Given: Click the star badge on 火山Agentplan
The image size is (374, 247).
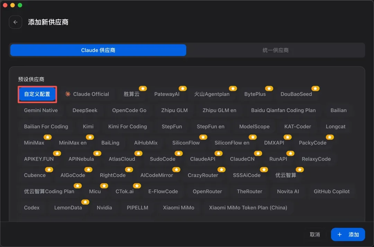Looking at the screenshot, I should click(233, 88).
